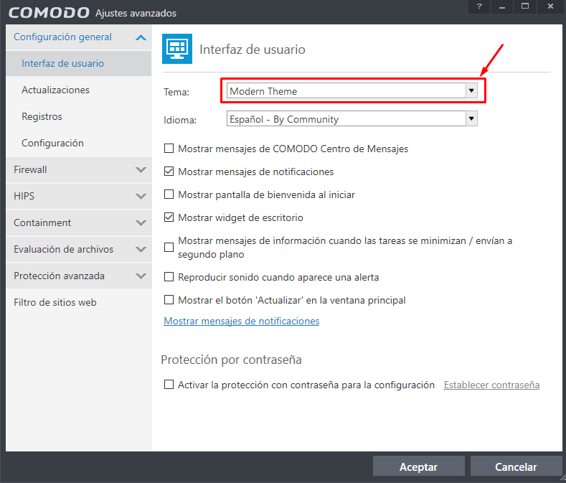The height and width of the screenshot is (483, 566).
Task: Minimize the Ajustes avanzados window
Action: point(501,6)
